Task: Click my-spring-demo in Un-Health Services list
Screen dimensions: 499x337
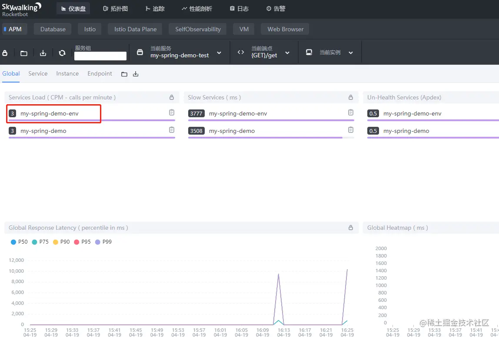Action: tap(406, 131)
